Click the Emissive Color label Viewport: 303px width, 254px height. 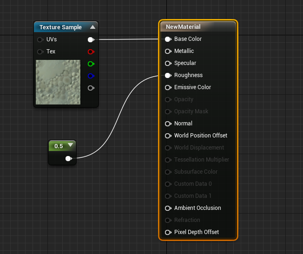tap(192, 87)
